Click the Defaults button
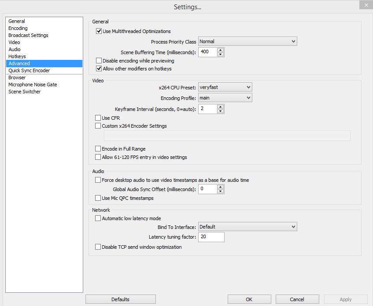Viewport: 373px width, 306px height. tap(120, 299)
